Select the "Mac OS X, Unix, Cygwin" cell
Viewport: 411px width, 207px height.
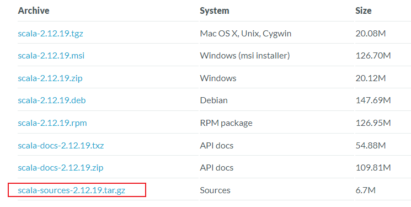click(x=245, y=34)
